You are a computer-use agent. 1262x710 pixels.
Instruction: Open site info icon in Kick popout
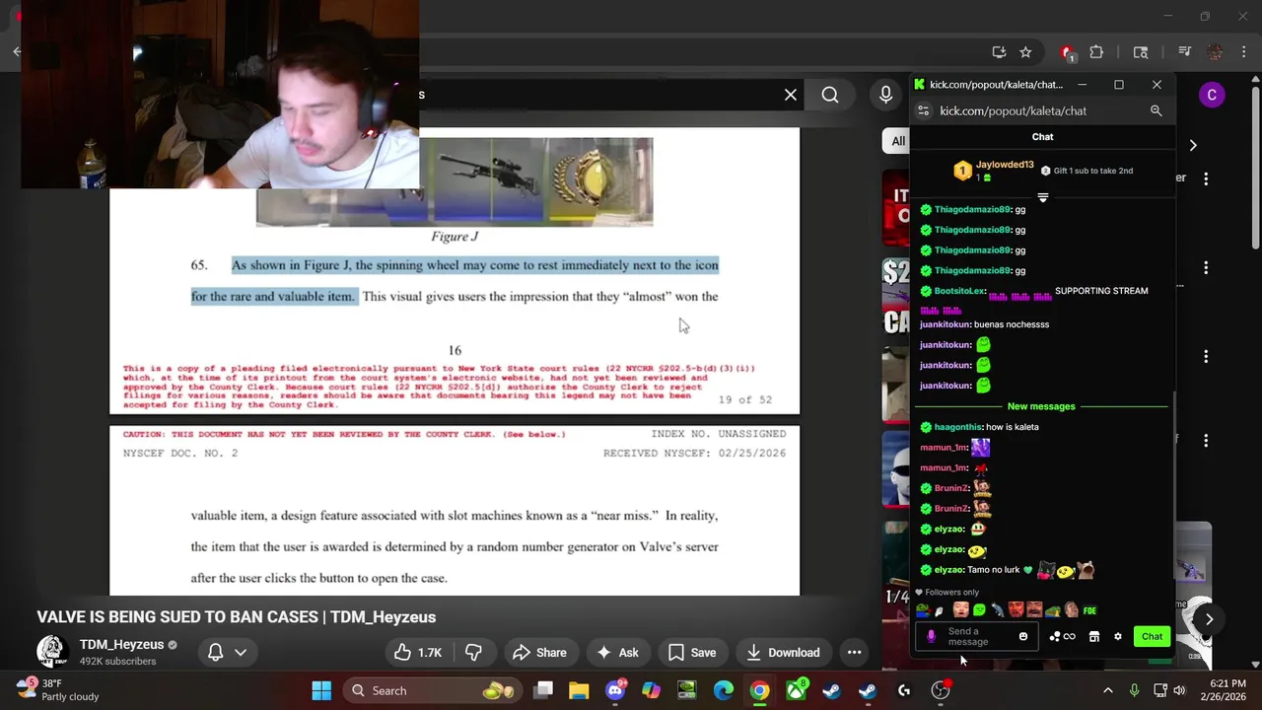(923, 110)
